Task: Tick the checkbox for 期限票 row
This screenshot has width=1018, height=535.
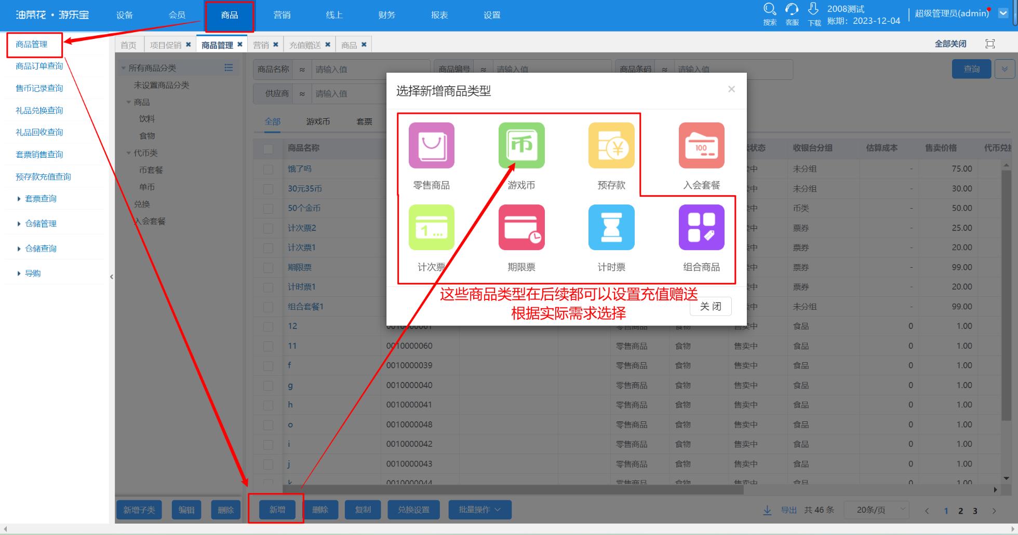Action: (269, 268)
